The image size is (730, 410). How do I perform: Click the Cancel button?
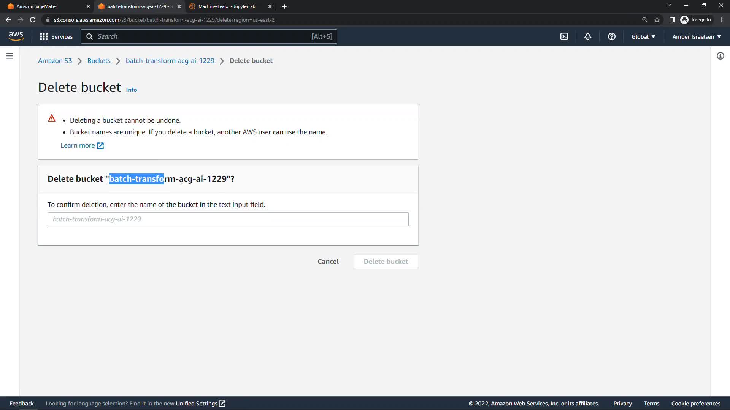(x=328, y=262)
